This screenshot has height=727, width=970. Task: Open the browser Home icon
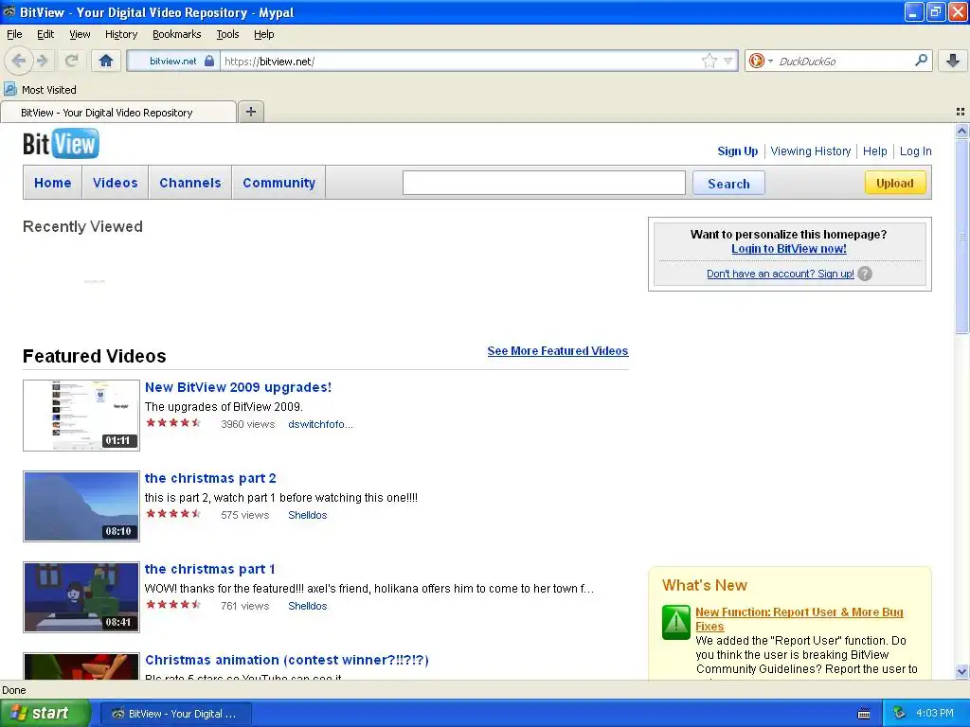click(106, 61)
